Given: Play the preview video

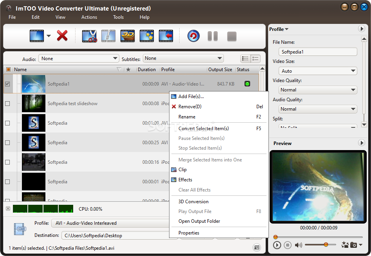Looking at the screenshot, I should (277, 245).
